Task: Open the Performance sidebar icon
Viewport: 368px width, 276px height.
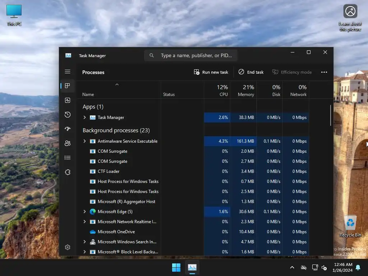Action: (68, 100)
